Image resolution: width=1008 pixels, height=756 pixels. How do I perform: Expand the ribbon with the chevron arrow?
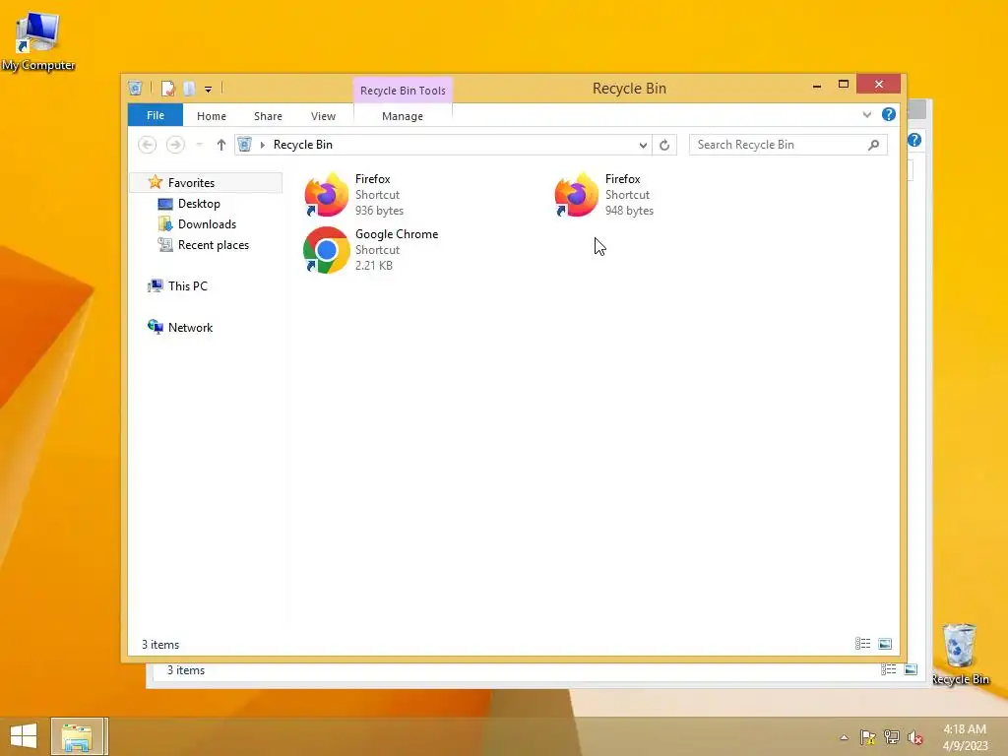(x=866, y=114)
